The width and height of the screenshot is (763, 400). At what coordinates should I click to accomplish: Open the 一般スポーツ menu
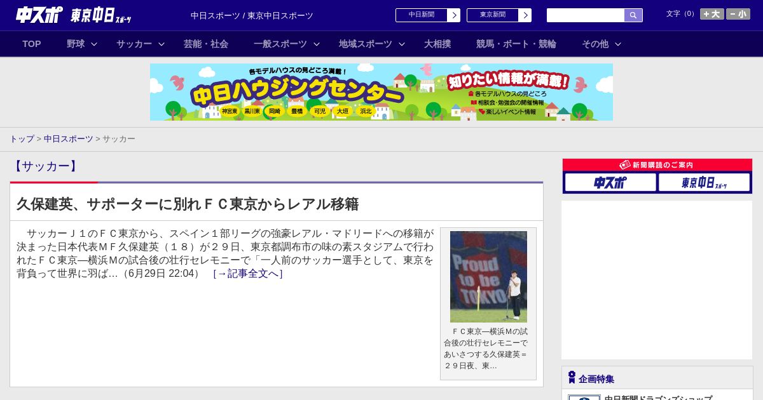pyautogui.click(x=280, y=44)
